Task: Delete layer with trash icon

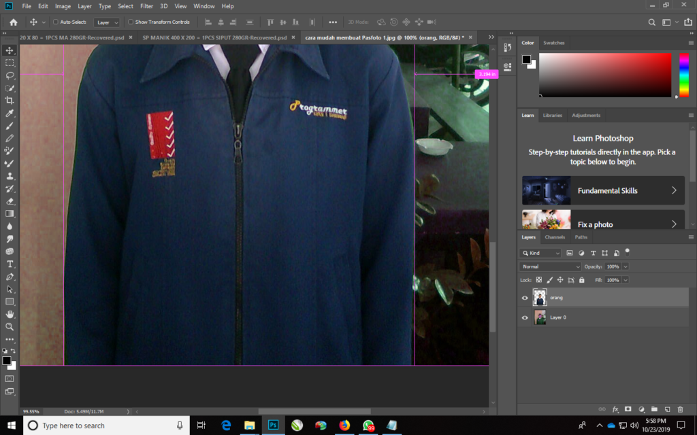Action: tap(680, 409)
